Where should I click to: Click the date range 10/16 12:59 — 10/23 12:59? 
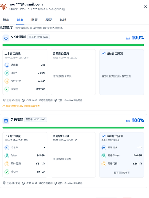[x=17, y=140]
